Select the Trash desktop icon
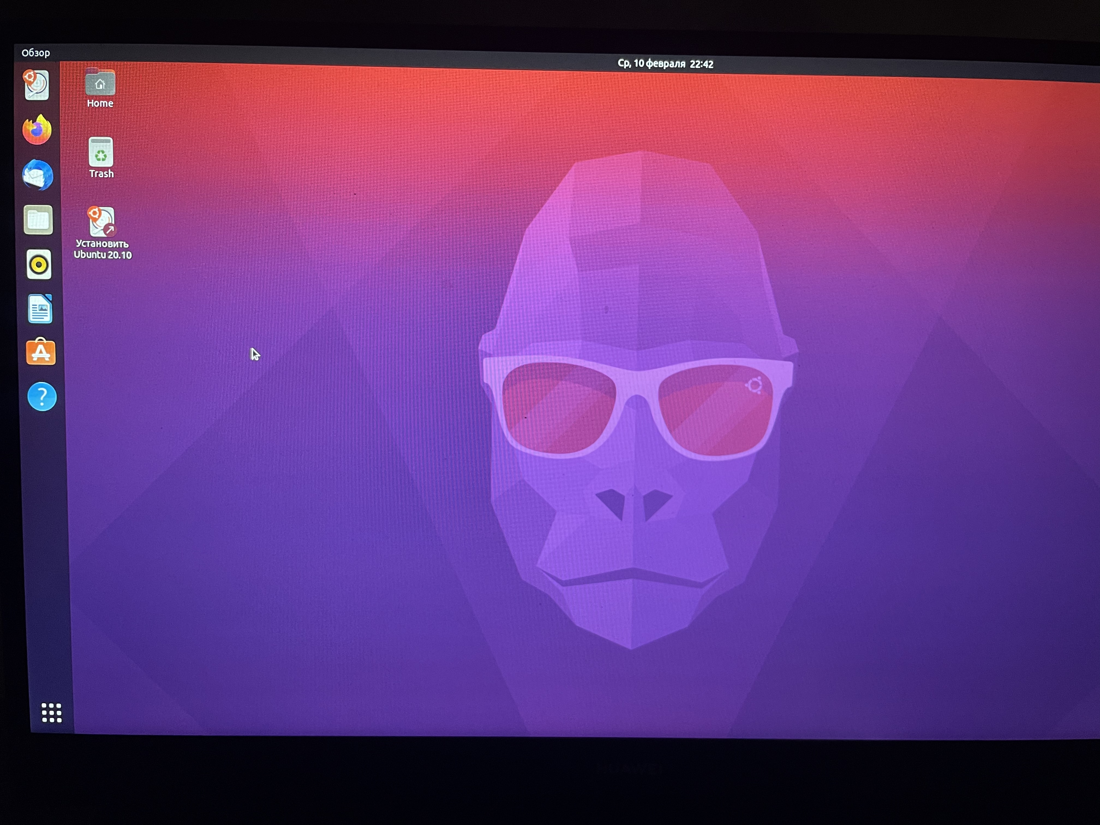Viewport: 1100px width, 825px height. click(x=101, y=158)
